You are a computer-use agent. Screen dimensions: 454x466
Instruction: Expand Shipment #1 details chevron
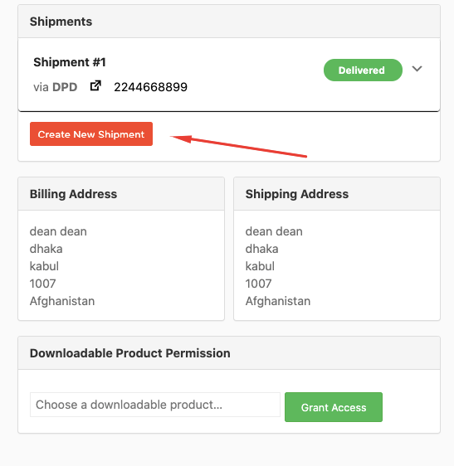pyautogui.click(x=417, y=69)
